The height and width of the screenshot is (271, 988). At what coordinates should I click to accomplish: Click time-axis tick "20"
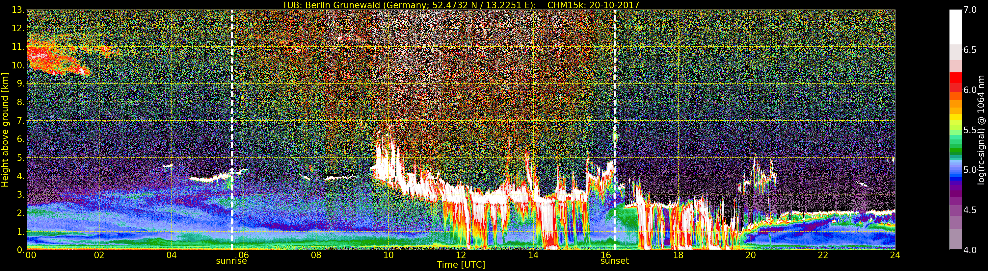click(751, 255)
